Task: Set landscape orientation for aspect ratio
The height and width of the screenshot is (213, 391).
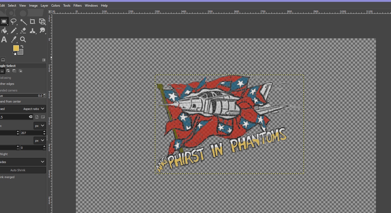Action: [43, 117]
